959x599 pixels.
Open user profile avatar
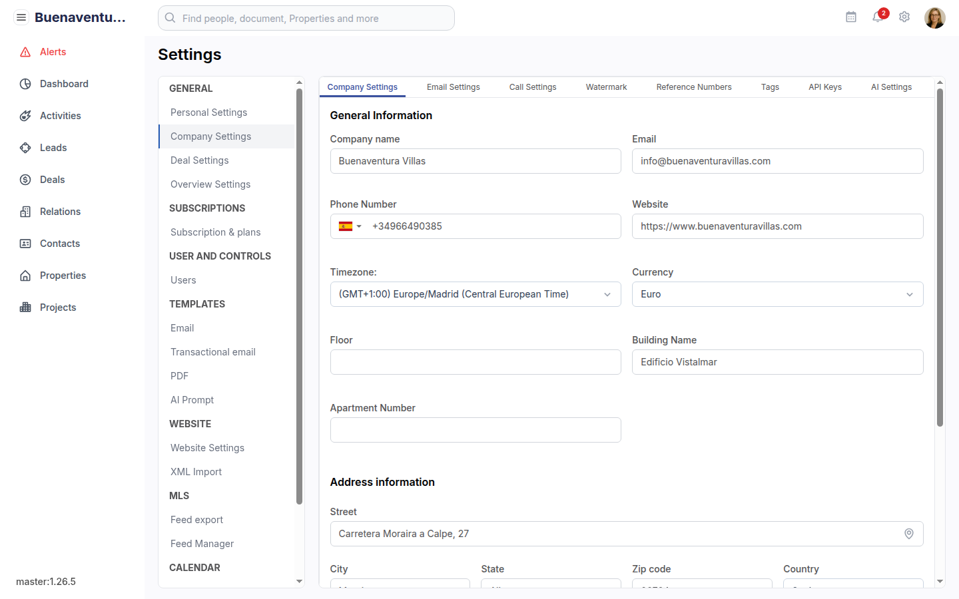[935, 18]
